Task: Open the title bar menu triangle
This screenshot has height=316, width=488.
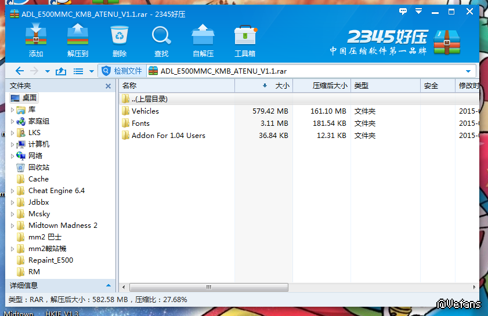Action: pos(418,12)
